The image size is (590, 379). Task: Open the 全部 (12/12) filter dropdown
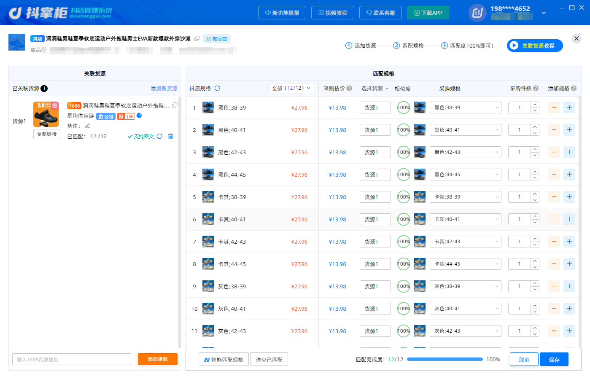pos(291,88)
